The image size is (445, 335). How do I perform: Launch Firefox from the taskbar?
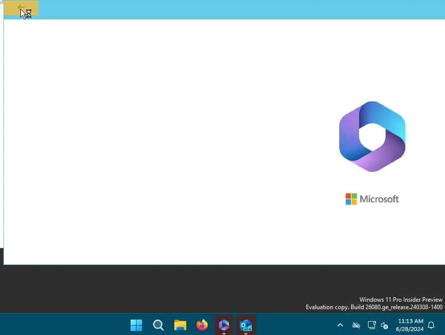pos(202,325)
